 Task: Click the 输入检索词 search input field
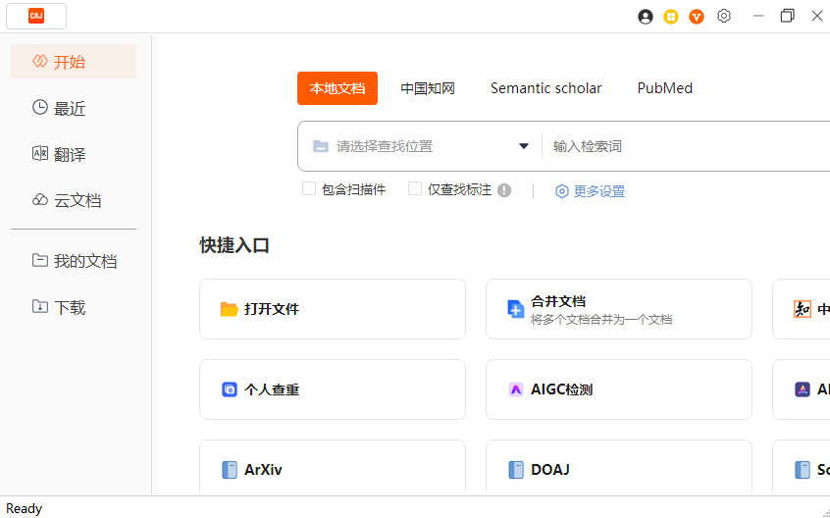[x=687, y=146]
